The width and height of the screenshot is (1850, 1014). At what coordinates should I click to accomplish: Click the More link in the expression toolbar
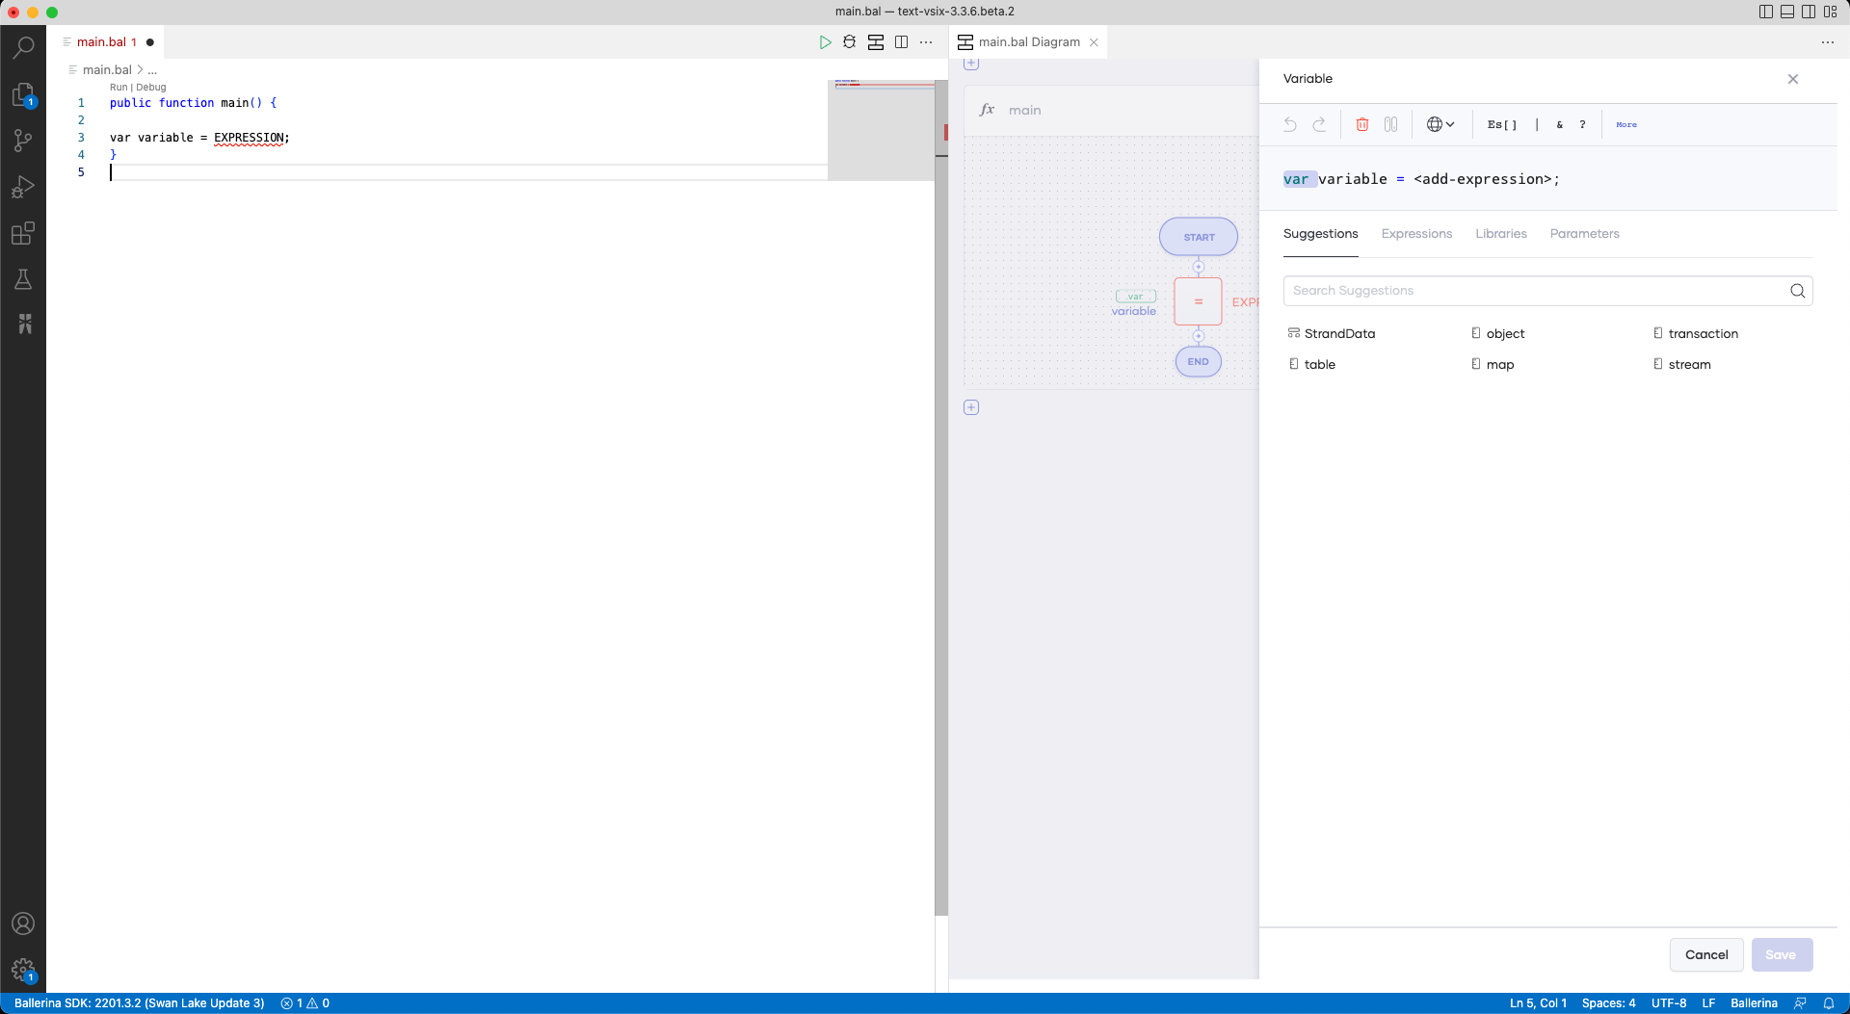click(x=1626, y=124)
